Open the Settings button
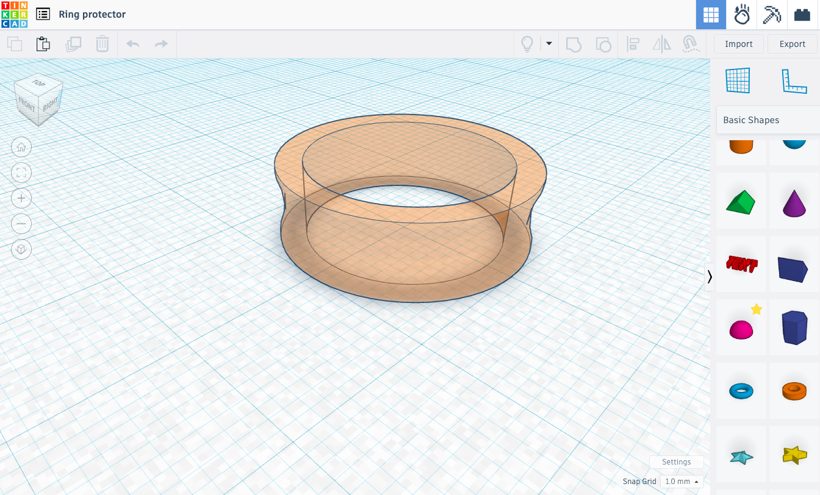The width and height of the screenshot is (820, 495). click(x=676, y=462)
